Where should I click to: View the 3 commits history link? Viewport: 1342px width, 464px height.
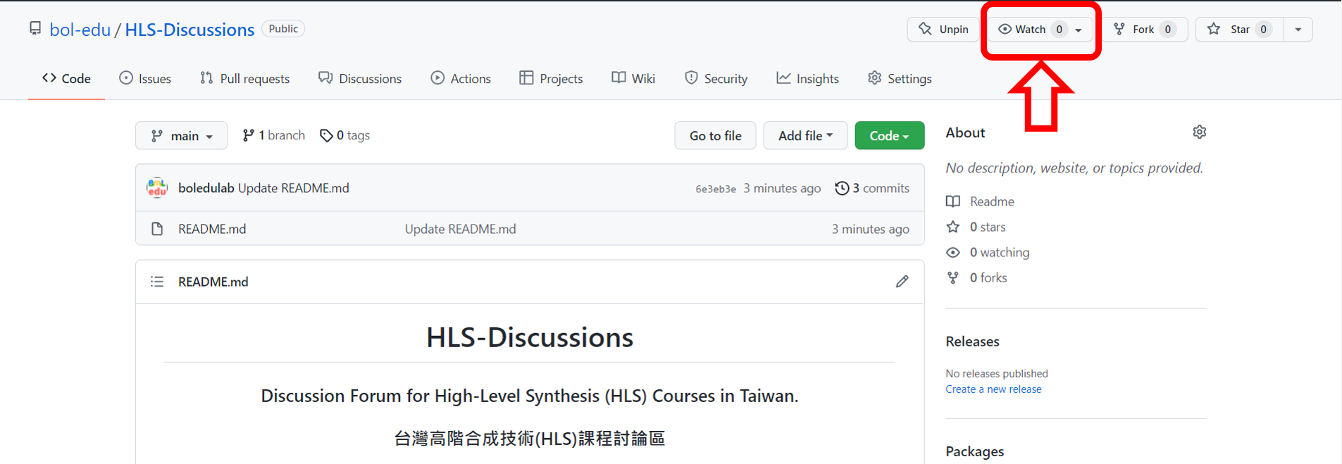tap(872, 188)
